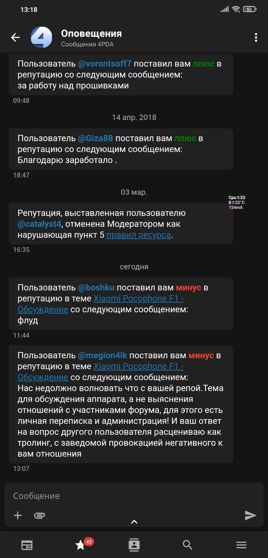The width and height of the screenshot is (268, 558).
Task: Tap the back arrow
Action: pos(15,37)
